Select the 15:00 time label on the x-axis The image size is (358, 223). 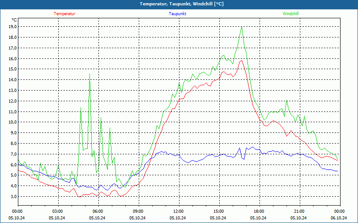click(218, 211)
